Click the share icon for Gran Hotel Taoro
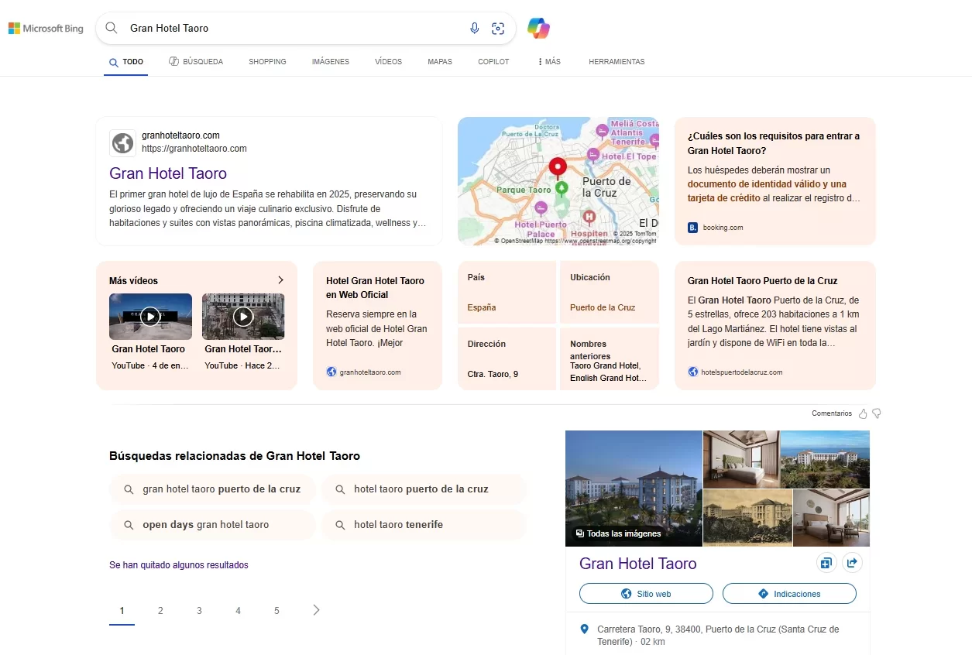Screen dimensions: 972x655 tap(852, 563)
